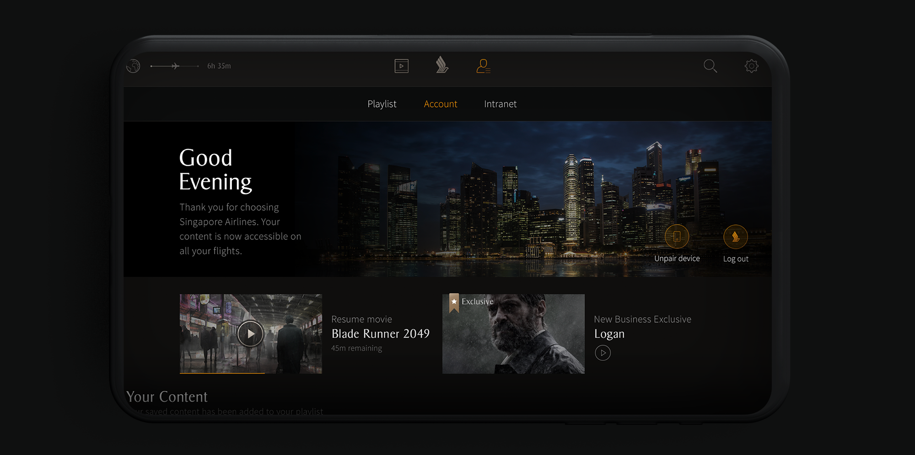
Task: Click the Blade Runner orange progress bar
Action: (222, 373)
